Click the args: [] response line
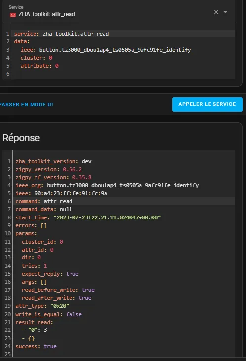The width and height of the screenshot is (246, 361). [35, 282]
